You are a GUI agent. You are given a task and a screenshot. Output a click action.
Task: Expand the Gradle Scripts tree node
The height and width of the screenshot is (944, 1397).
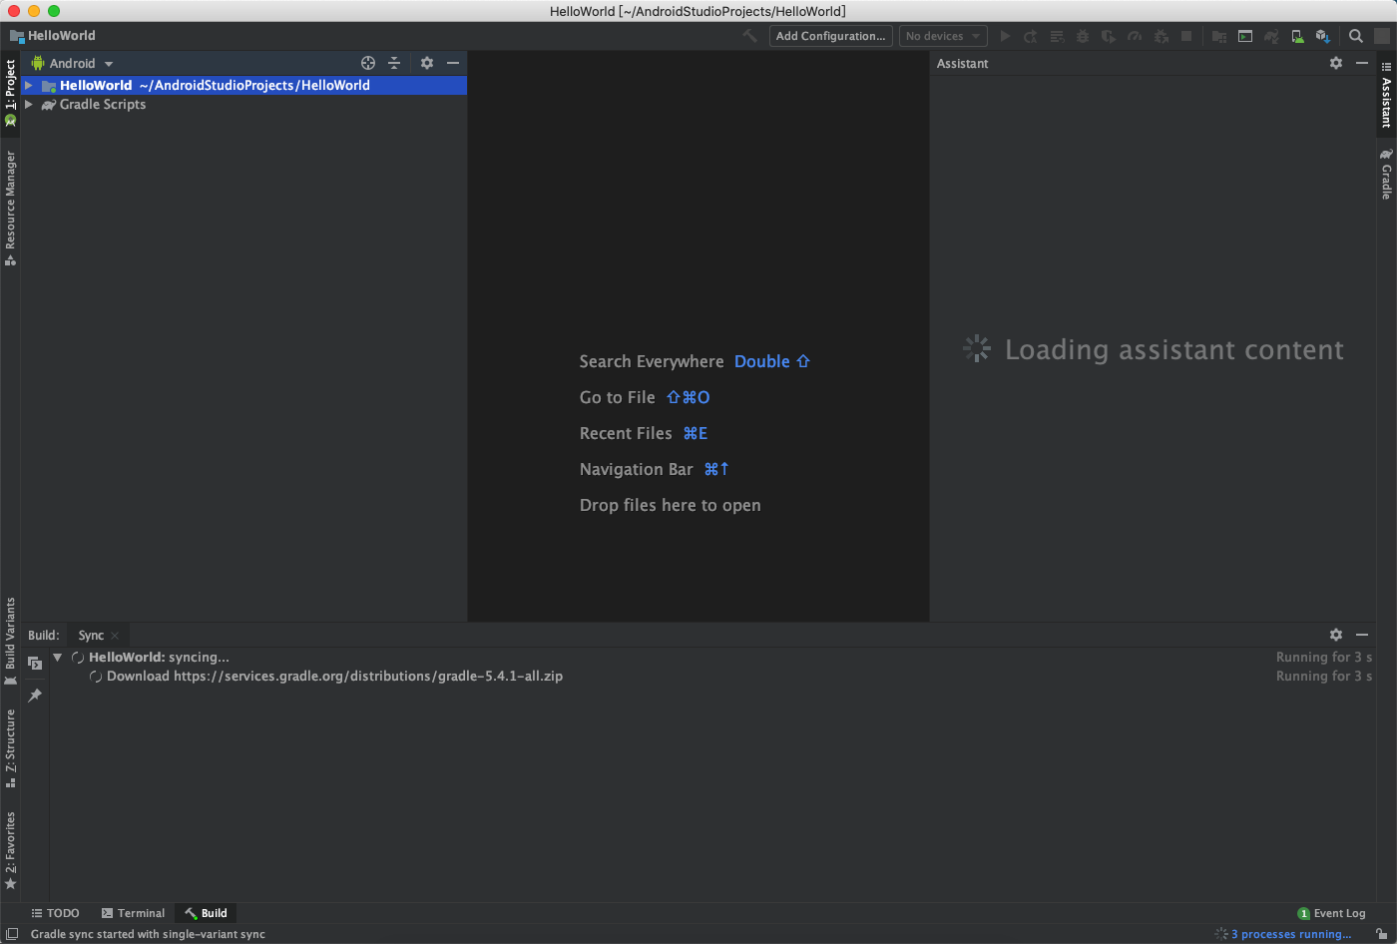point(29,105)
